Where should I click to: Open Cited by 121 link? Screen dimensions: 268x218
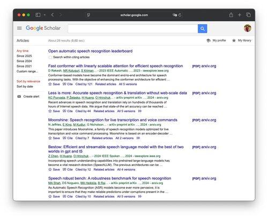pos(84,84)
